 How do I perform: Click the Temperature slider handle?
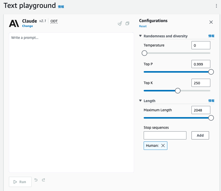tap(144, 53)
